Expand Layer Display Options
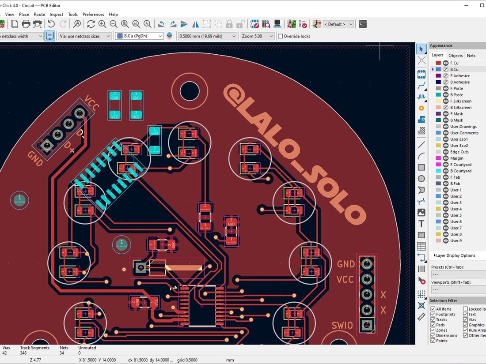 point(454,255)
